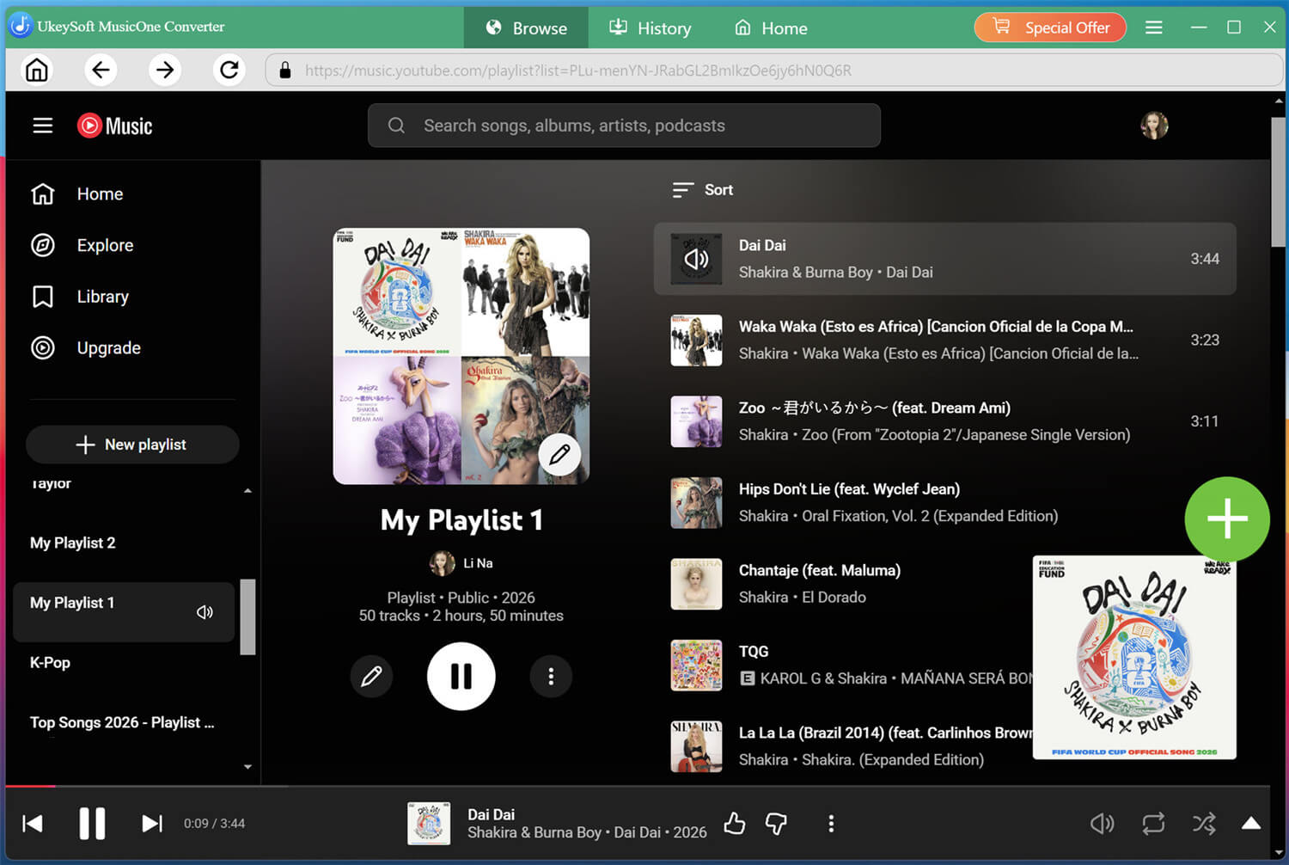Image resolution: width=1289 pixels, height=865 pixels.
Task: Switch to the Browse tab
Action: (526, 28)
